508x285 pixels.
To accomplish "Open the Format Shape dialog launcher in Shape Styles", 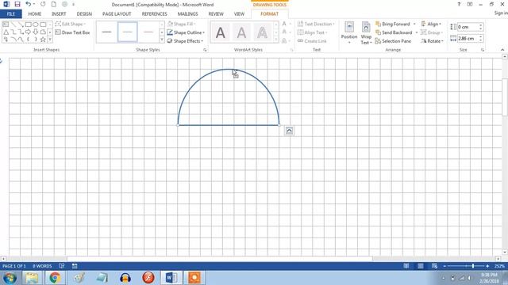I will [205, 50].
